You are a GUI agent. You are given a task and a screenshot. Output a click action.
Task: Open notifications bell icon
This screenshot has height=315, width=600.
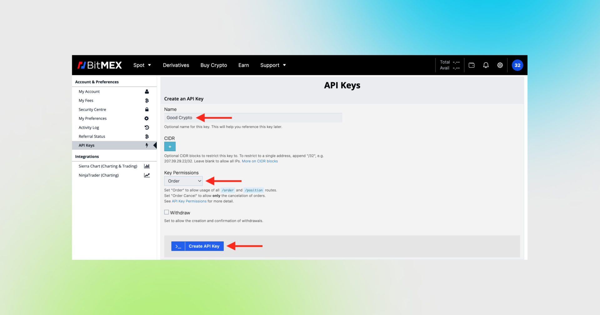click(486, 65)
